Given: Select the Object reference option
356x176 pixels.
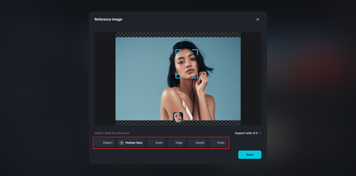Looking at the screenshot, I should (x=105, y=143).
